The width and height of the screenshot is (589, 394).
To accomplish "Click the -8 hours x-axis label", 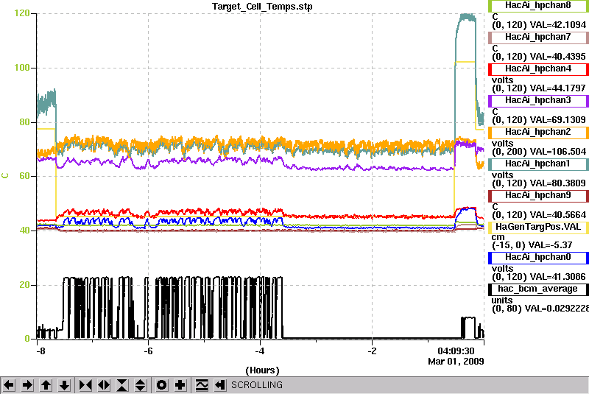I will coord(40,351).
